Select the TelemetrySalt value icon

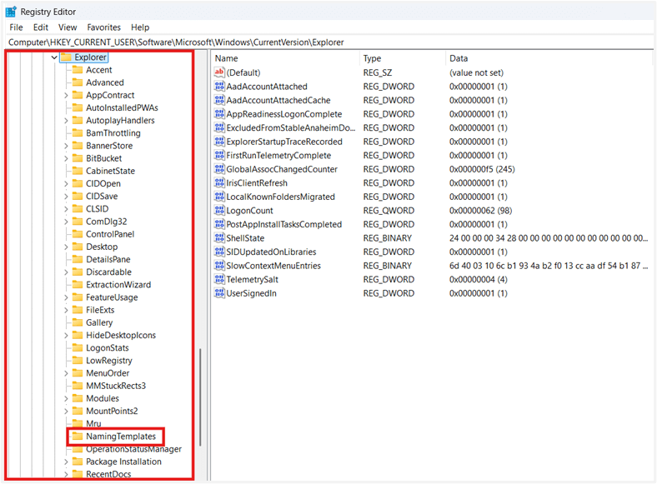click(x=220, y=280)
